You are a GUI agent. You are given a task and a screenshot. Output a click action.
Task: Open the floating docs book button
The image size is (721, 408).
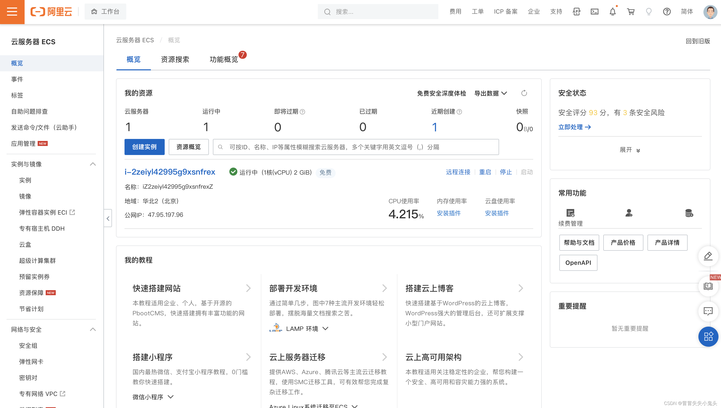708,286
